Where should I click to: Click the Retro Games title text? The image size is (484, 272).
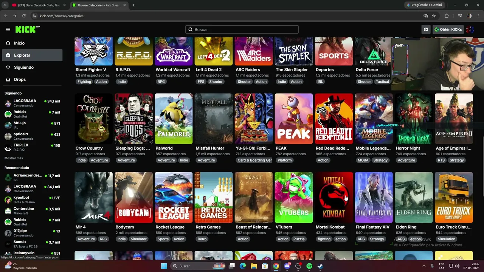(x=208, y=227)
